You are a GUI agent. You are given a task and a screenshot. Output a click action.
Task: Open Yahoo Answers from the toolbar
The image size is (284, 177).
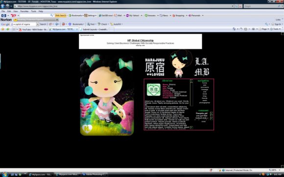point(150,16)
